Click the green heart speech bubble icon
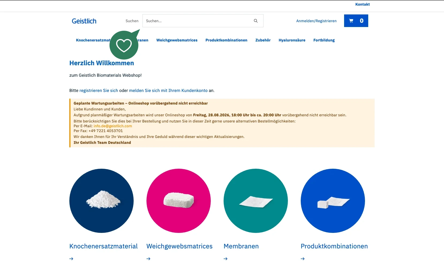Viewport: 444px width, 277px height. [x=124, y=45]
